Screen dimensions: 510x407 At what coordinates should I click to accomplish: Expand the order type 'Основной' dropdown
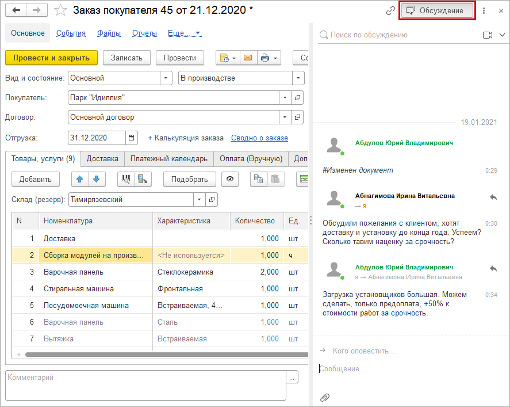pyautogui.click(x=166, y=78)
